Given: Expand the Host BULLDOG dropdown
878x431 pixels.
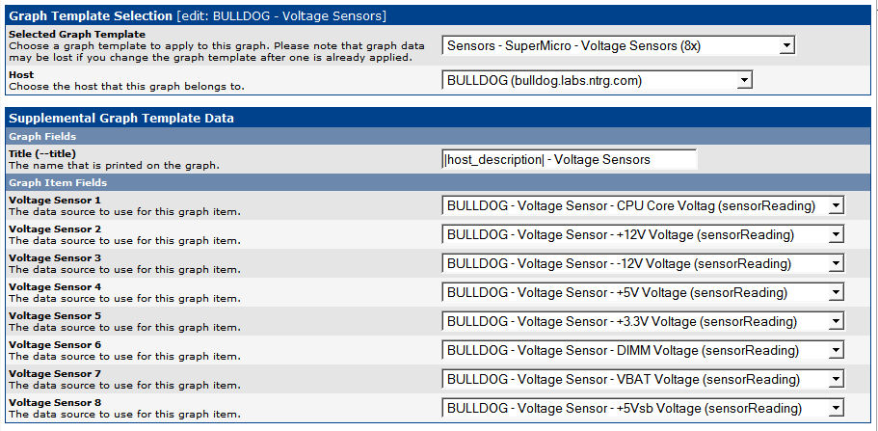Looking at the screenshot, I should pos(597,81).
